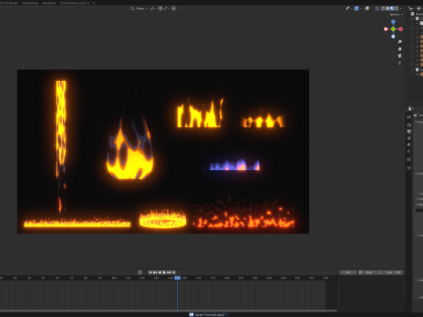Play the animation in reverse
The height and width of the screenshot is (317, 423).
tap(160, 272)
